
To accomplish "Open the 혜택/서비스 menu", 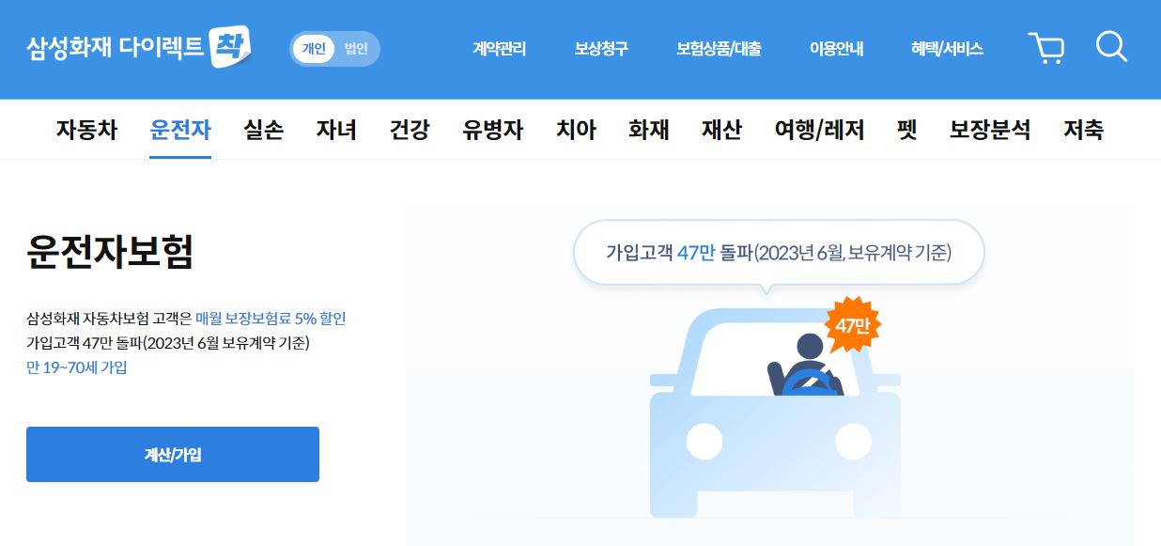I will click(x=947, y=49).
